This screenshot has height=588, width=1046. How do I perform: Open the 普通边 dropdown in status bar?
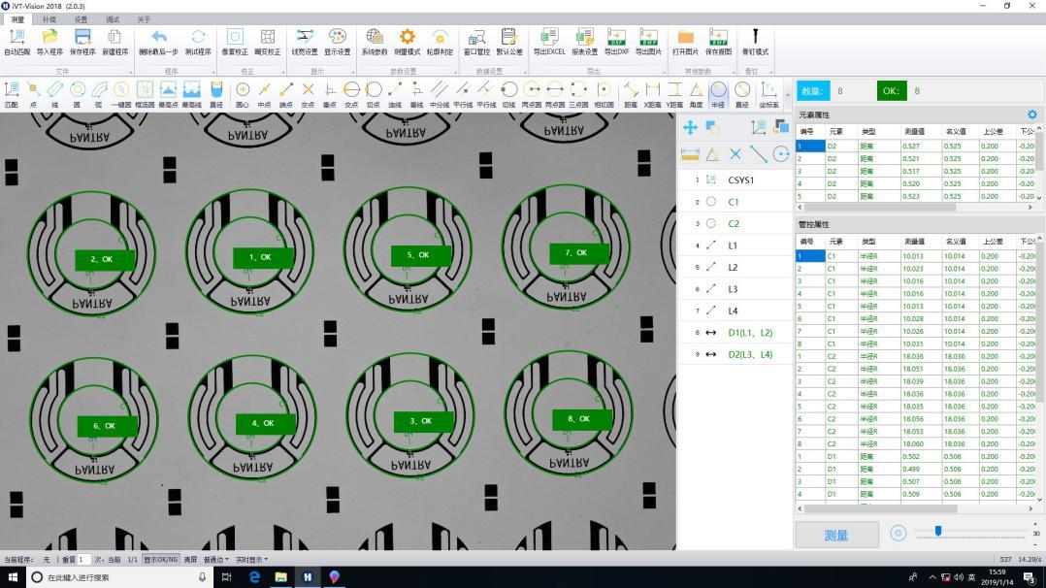click(x=216, y=560)
